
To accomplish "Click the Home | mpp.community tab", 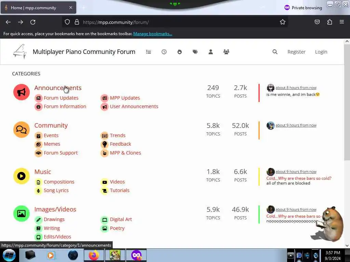I will [38, 8].
